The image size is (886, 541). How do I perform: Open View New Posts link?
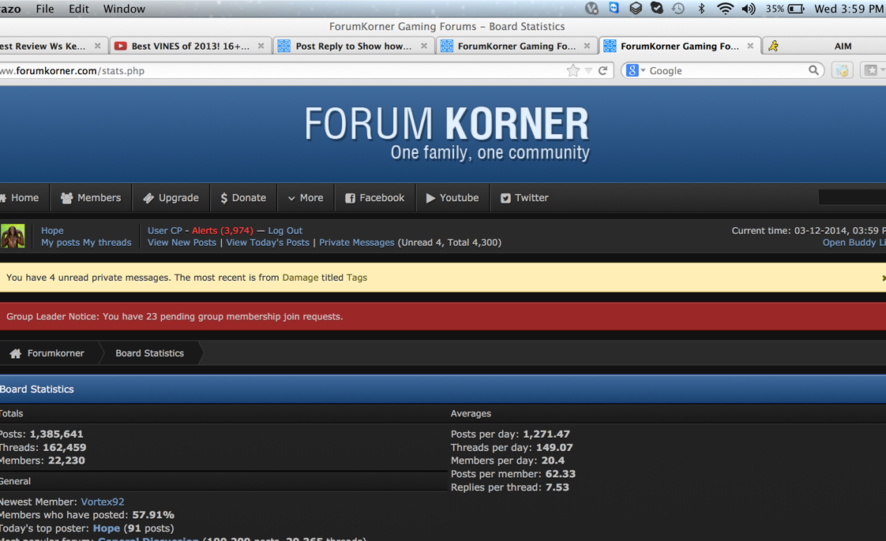182,243
